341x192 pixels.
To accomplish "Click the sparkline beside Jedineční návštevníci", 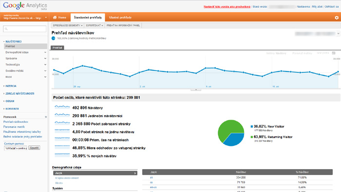I will click(62, 115).
